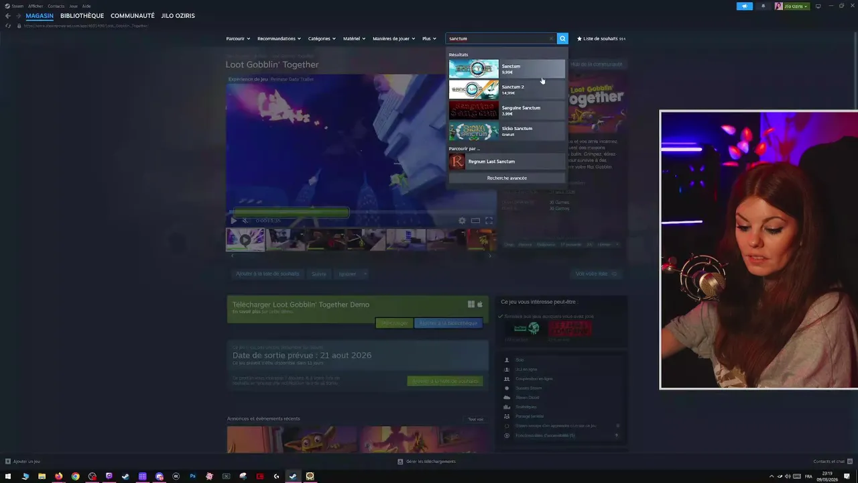
Task: Click the FRA keyboard language indicator
Action: (x=808, y=476)
